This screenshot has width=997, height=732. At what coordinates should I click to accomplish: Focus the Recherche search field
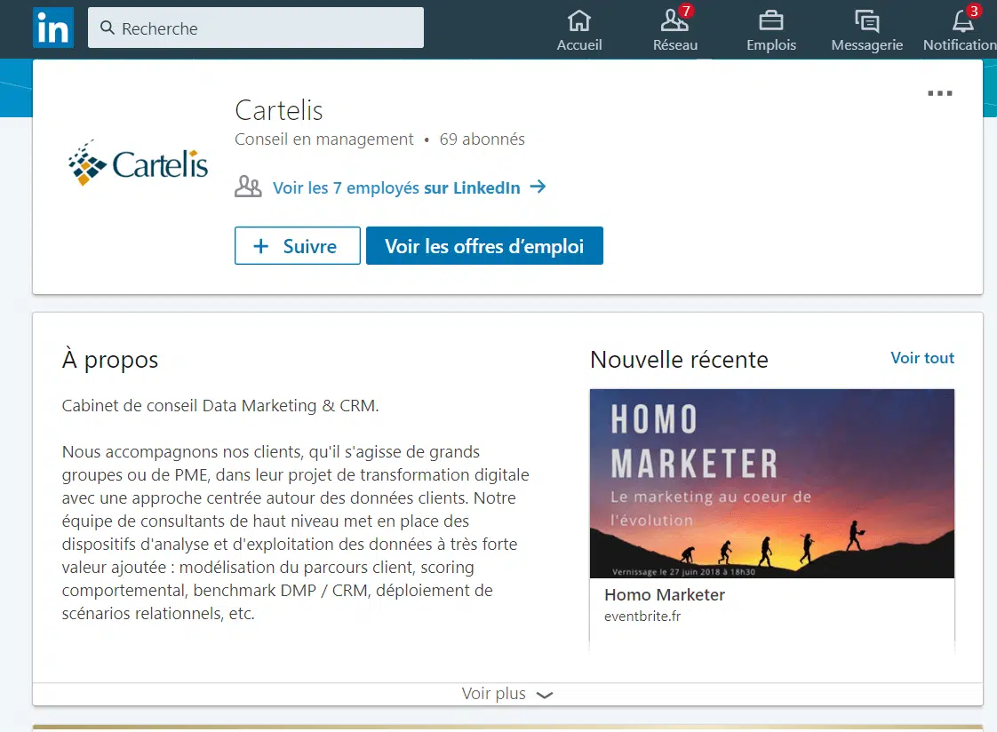(x=267, y=28)
